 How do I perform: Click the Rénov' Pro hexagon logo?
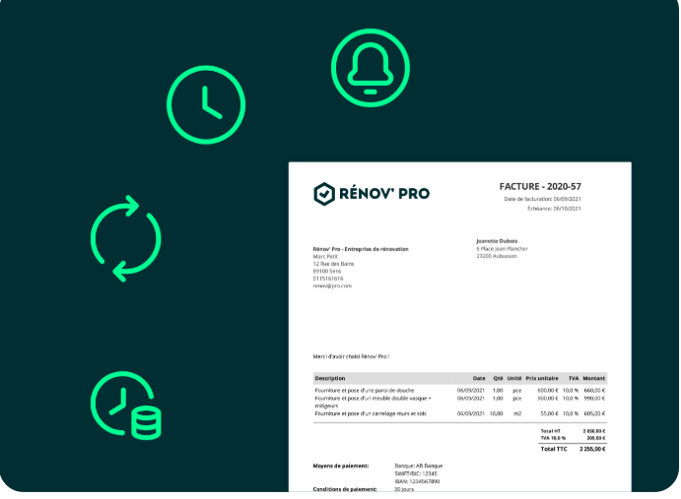[324, 194]
